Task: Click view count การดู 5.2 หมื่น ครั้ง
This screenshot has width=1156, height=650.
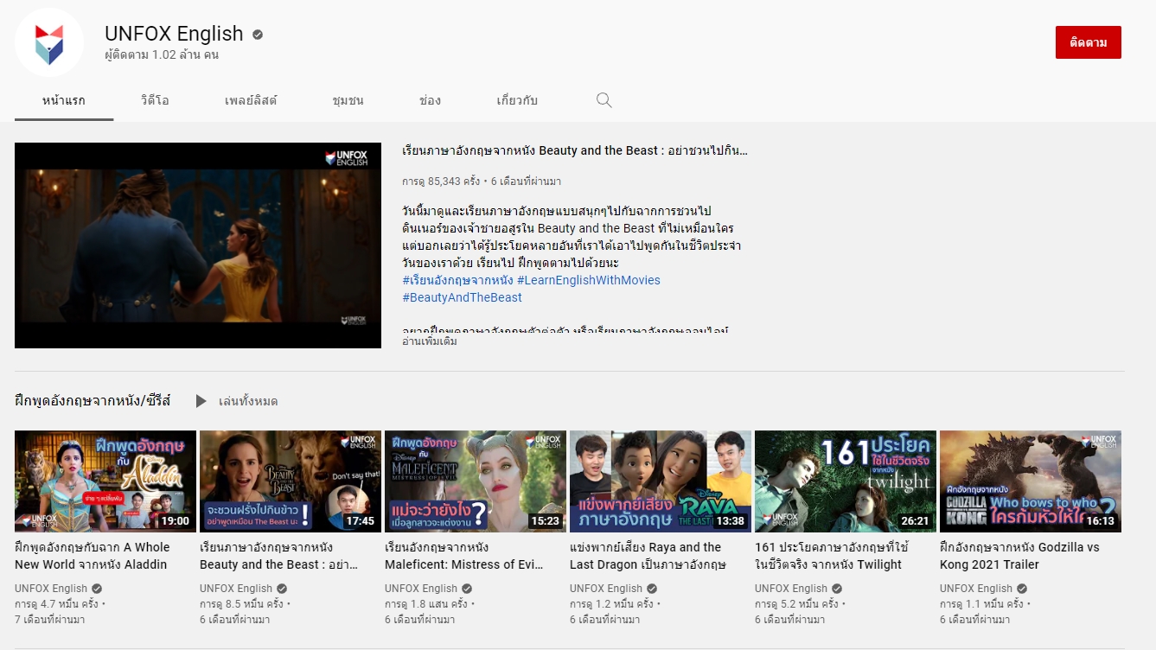Action: pos(796,604)
